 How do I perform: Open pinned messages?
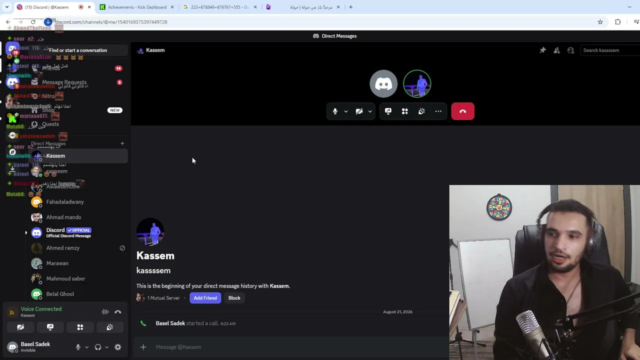pyautogui.click(x=542, y=50)
